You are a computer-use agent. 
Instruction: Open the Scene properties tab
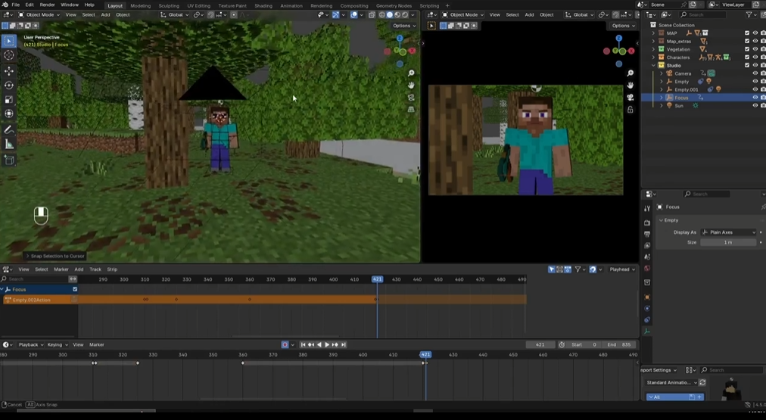(647, 257)
